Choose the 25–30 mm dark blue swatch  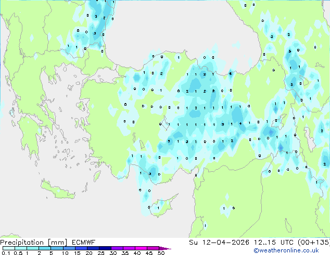click(x=105, y=248)
